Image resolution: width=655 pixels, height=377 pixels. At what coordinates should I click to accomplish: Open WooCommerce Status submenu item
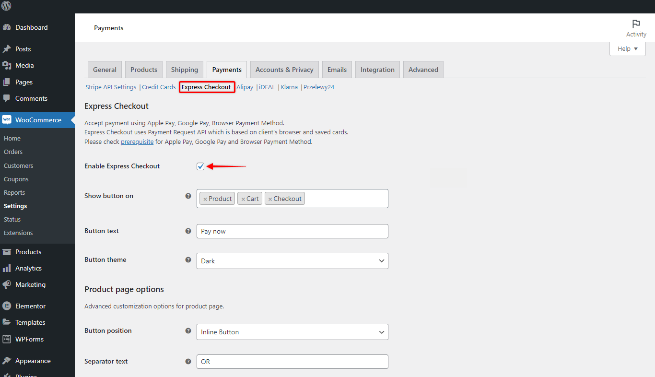point(12,219)
